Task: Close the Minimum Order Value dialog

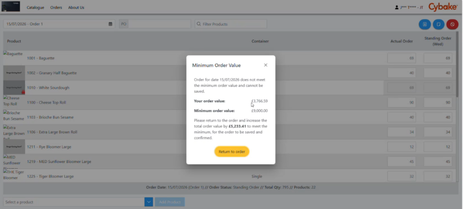Action: [265, 65]
